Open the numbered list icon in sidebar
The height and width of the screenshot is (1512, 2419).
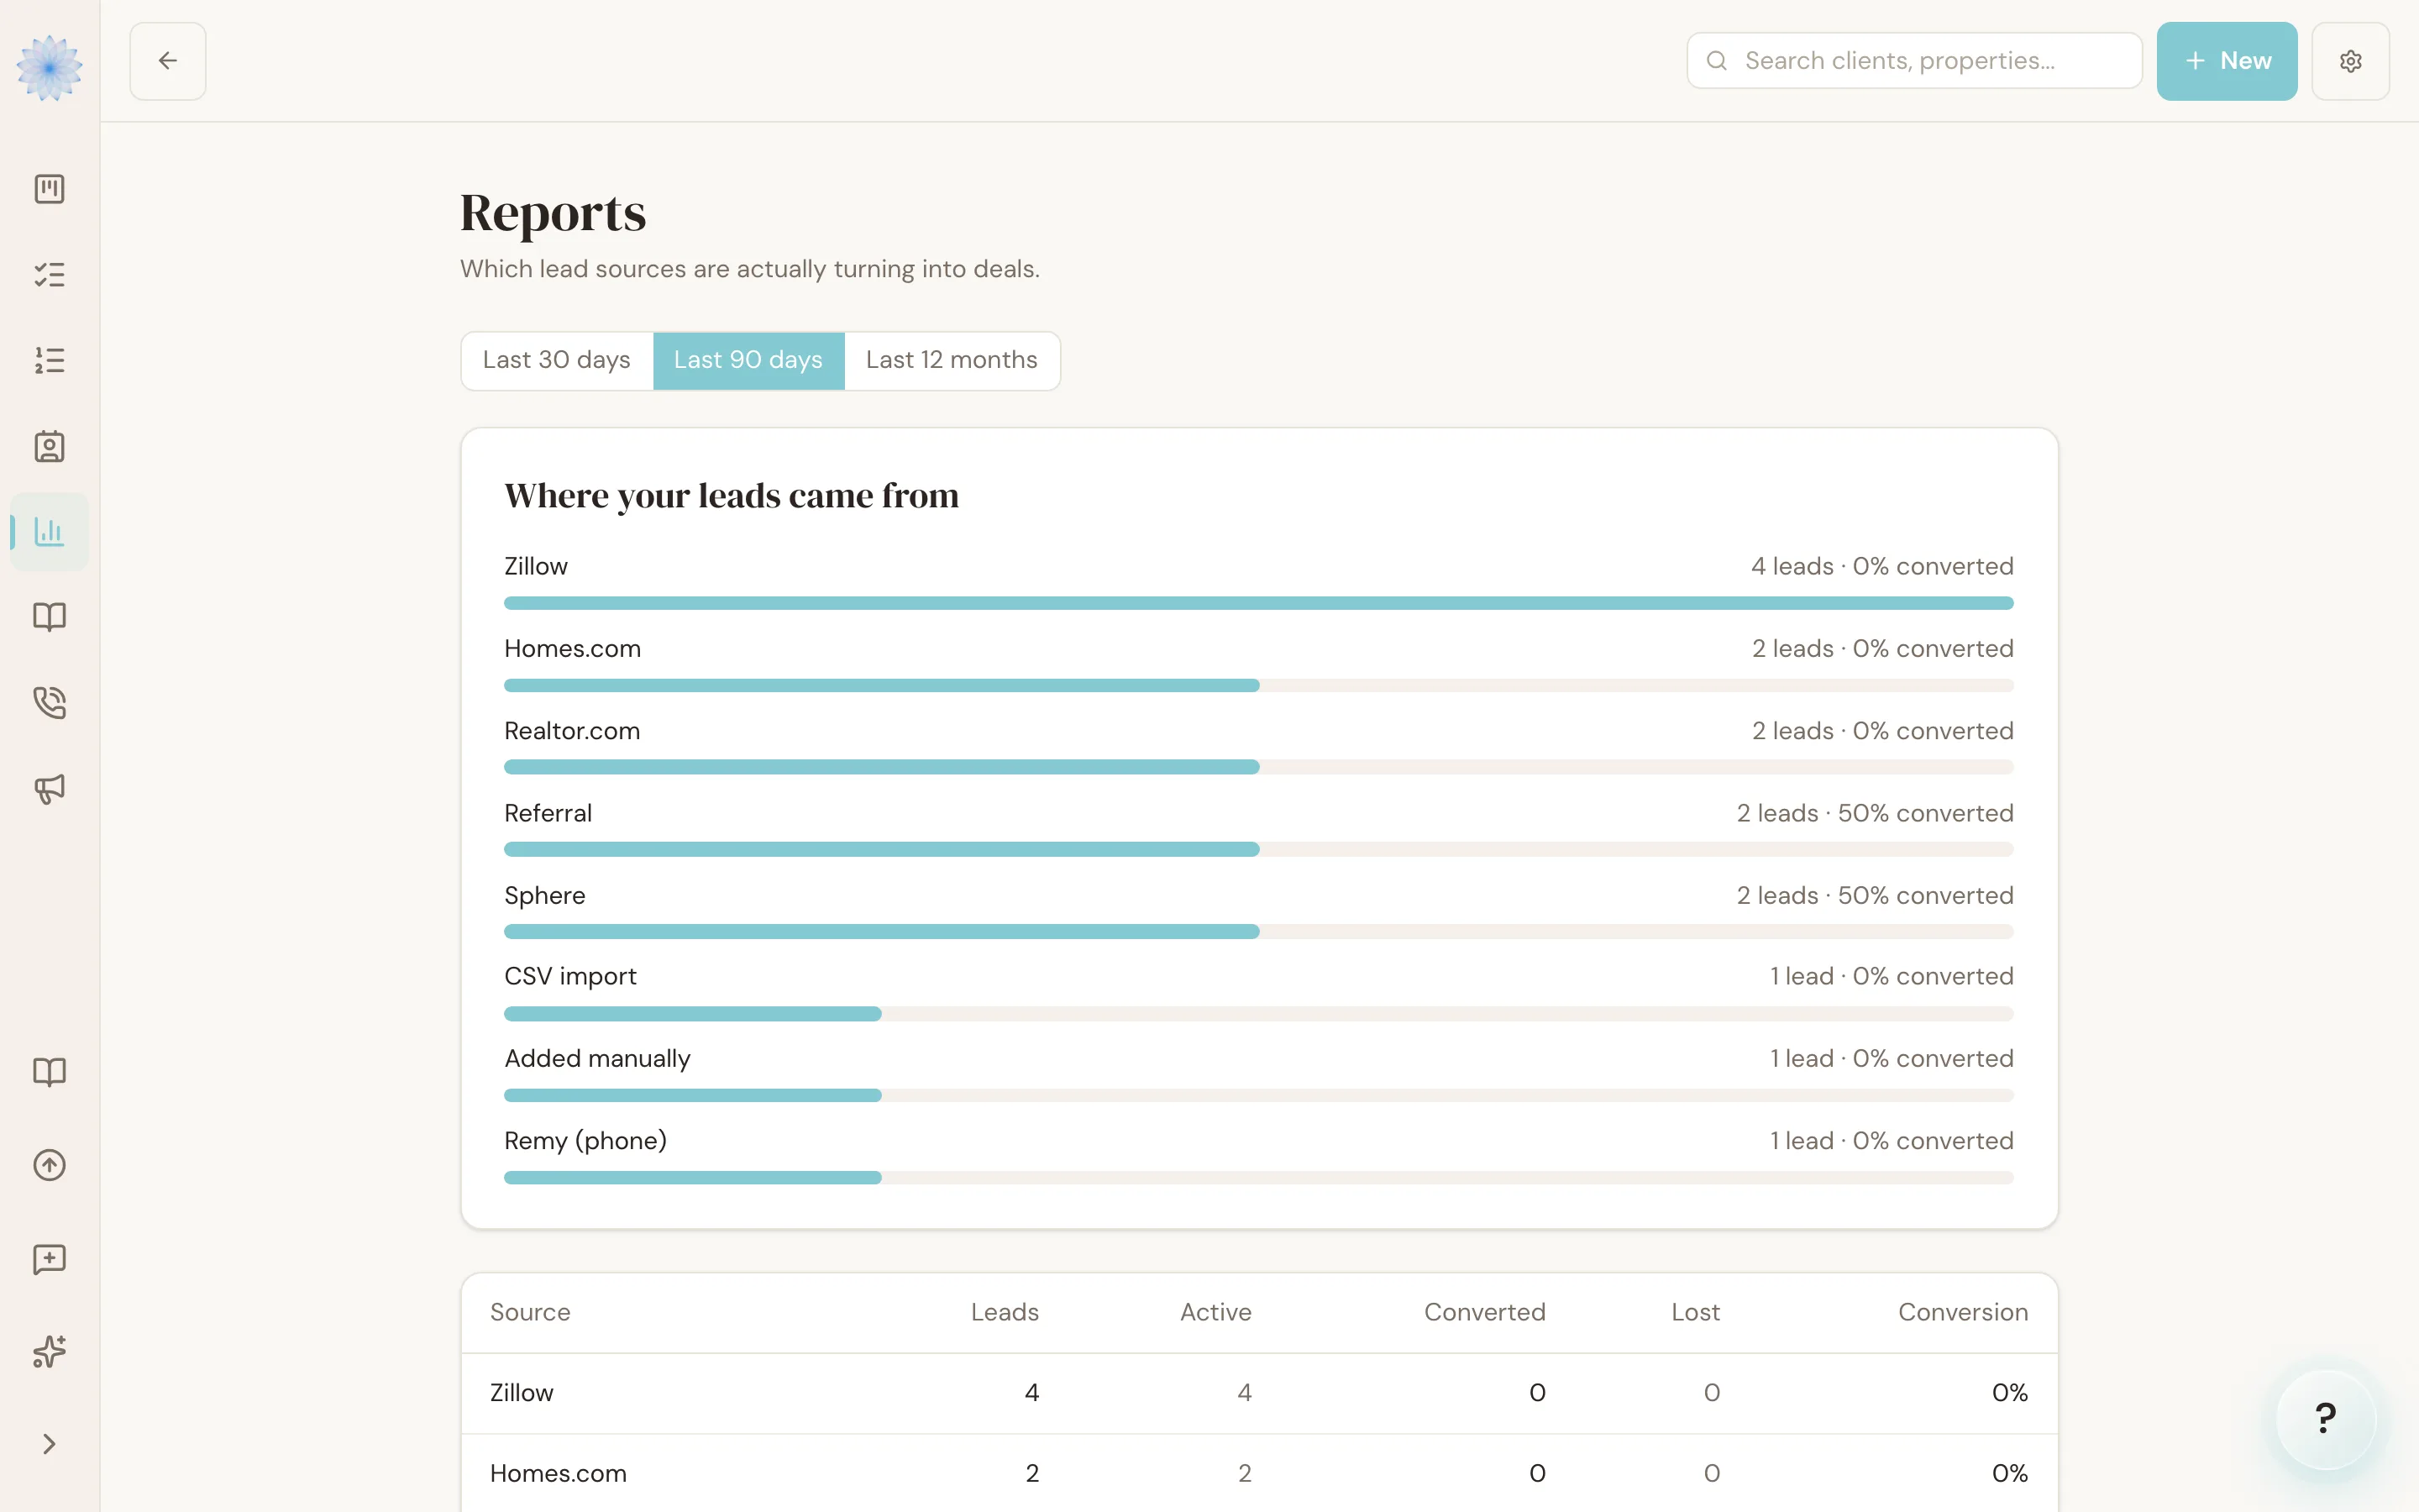(x=49, y=360)
